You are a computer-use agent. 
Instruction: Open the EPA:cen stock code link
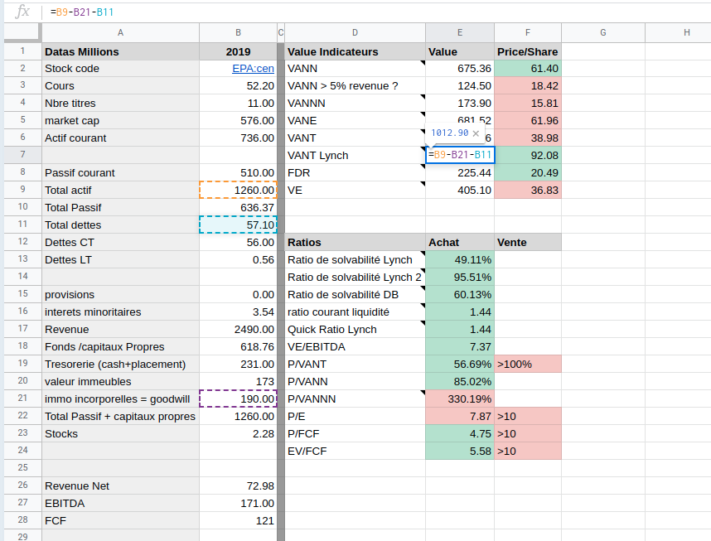[253, 69]
